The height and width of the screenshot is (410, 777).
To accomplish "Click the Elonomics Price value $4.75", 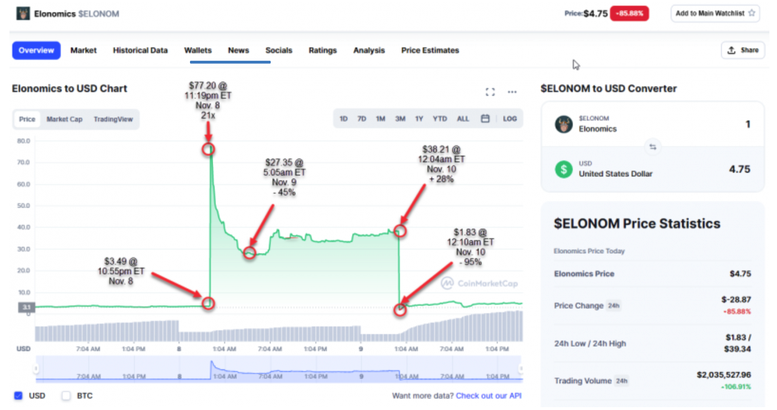I will click(x=740, y=274).
